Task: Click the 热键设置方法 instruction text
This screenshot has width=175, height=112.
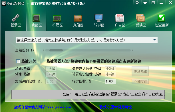Action: 94,61
